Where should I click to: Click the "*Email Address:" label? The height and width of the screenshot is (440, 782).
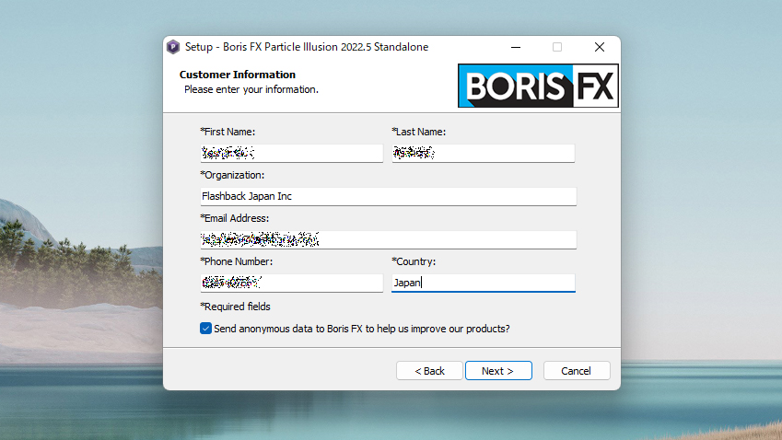pos(234,218)
